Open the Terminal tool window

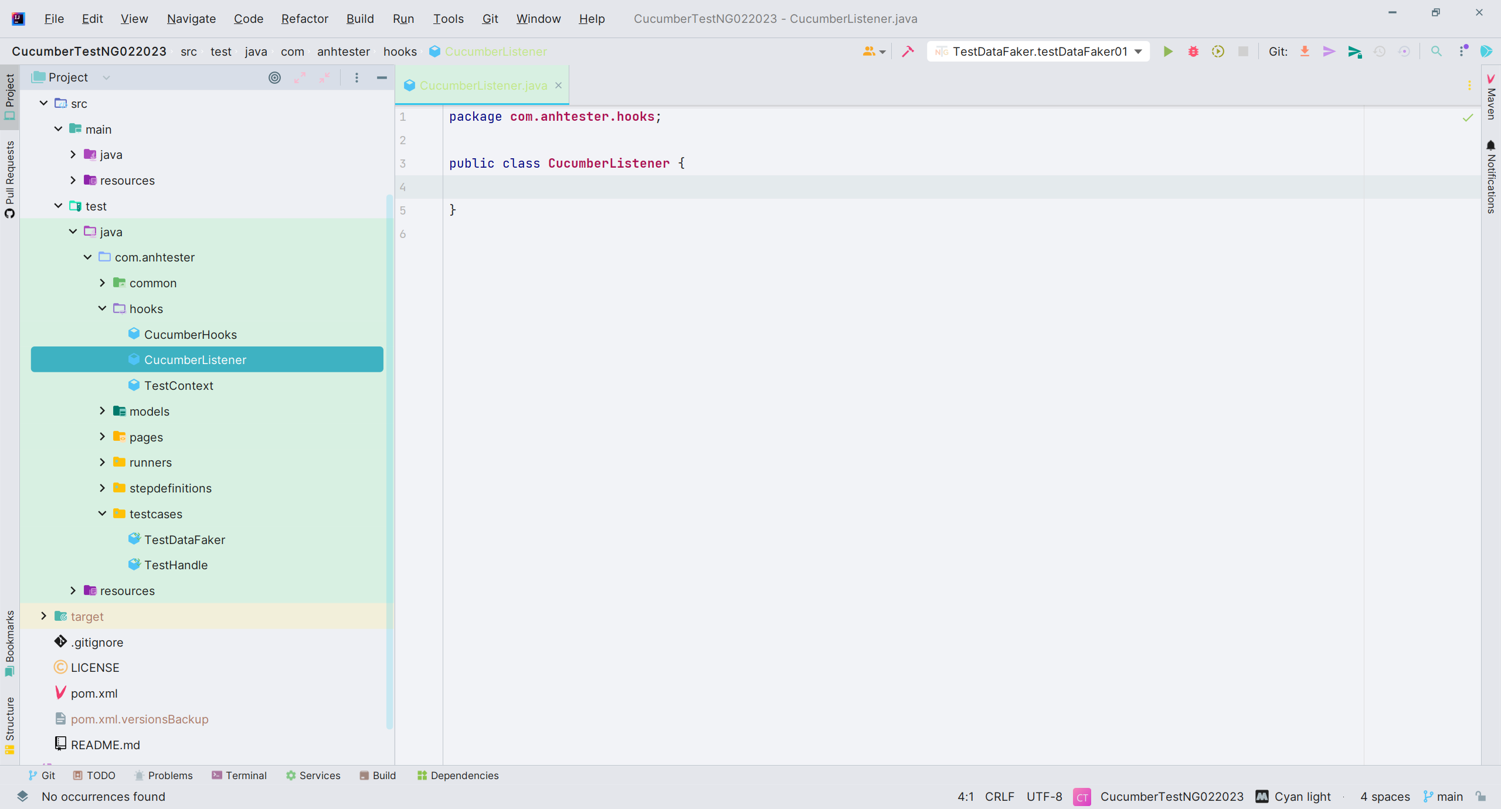pos(239,775)
